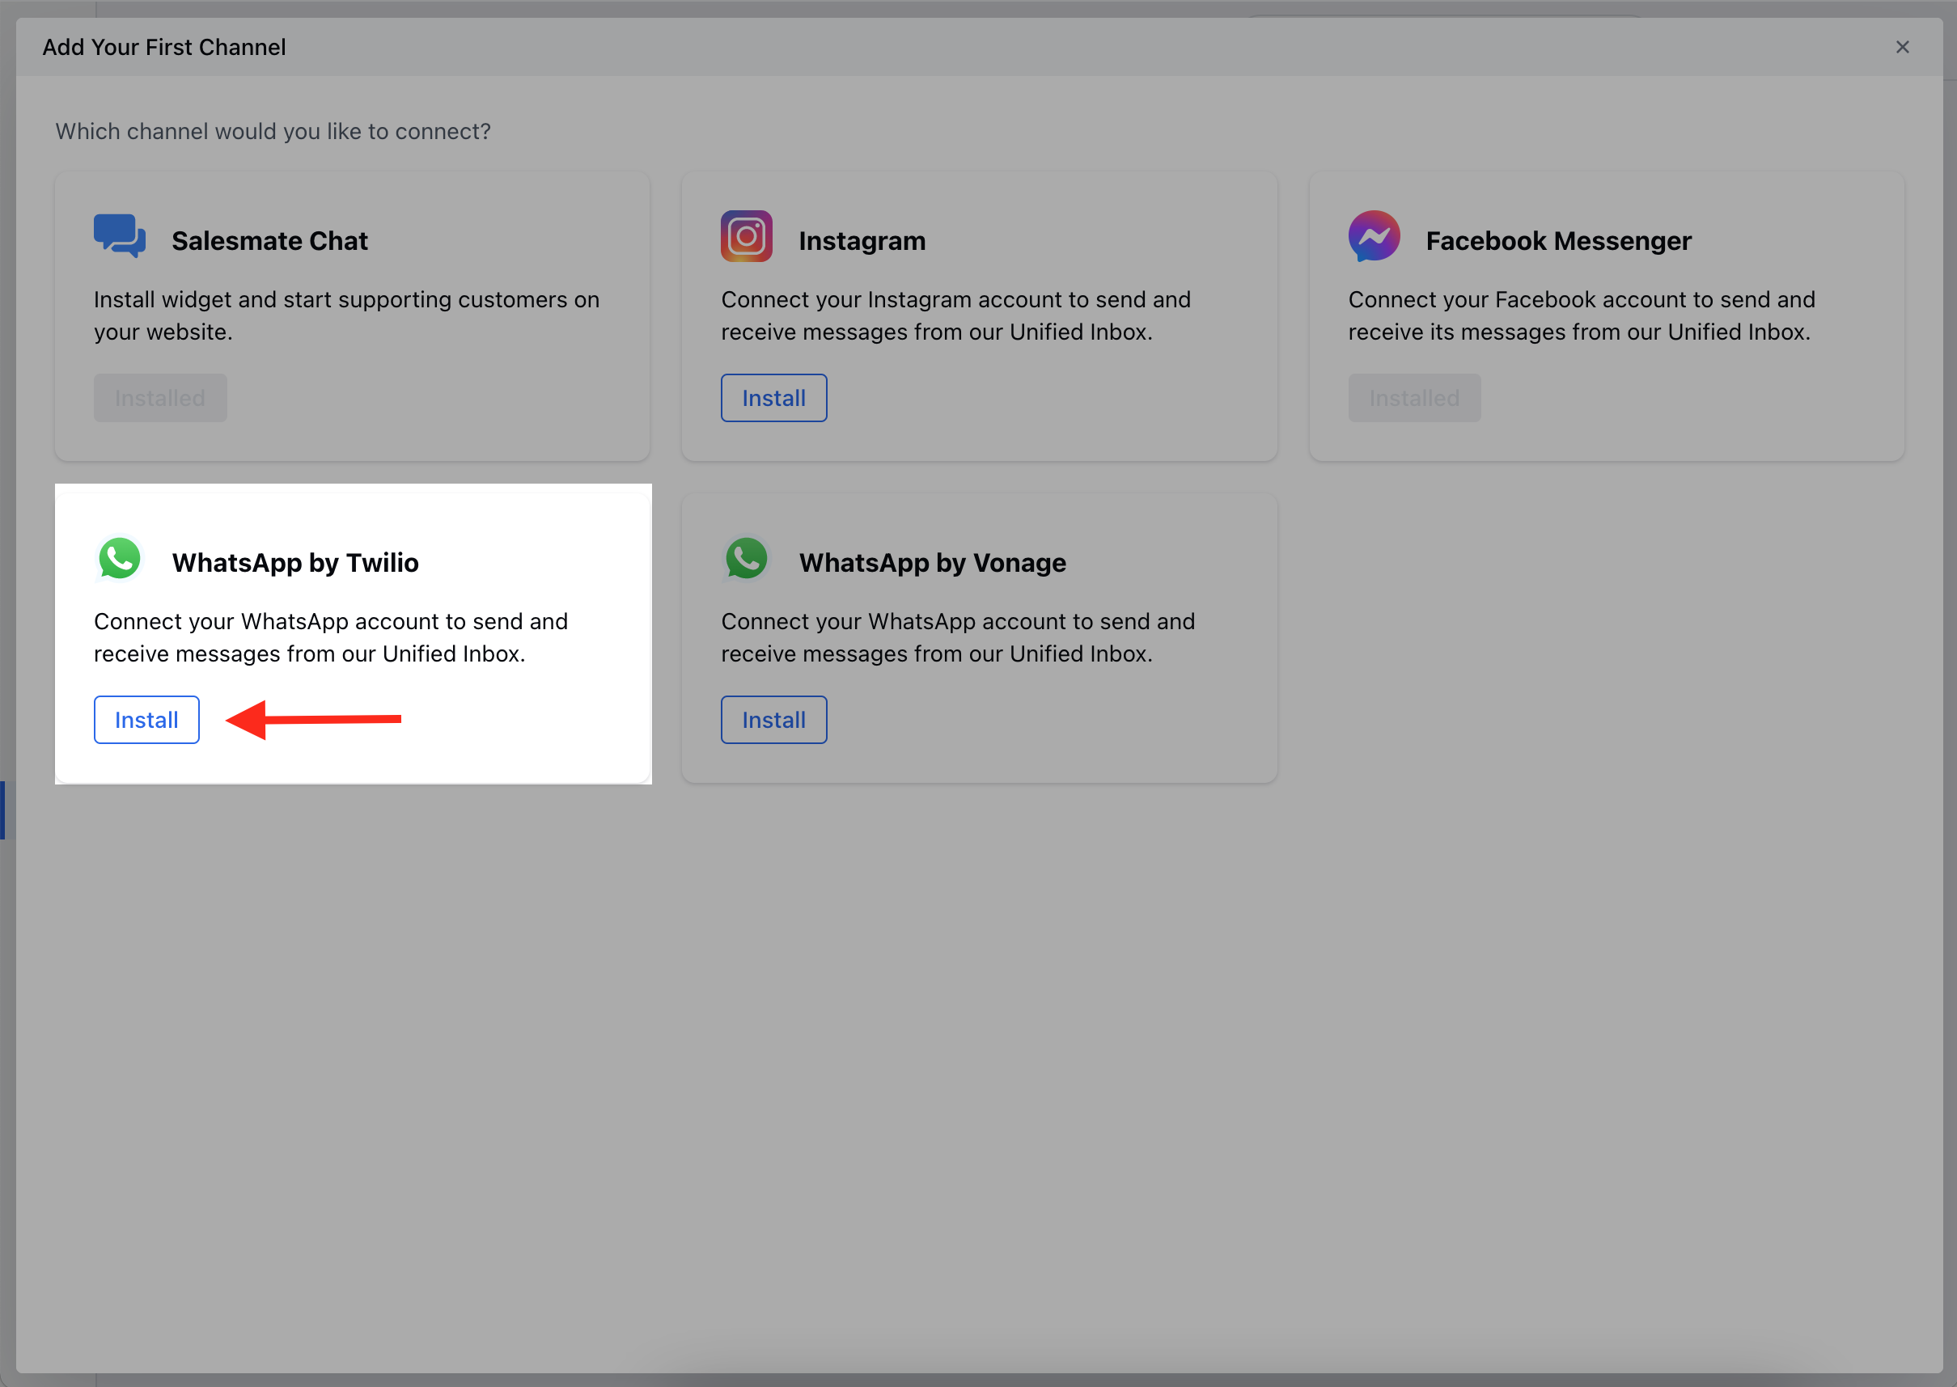Click the WhatsApp by Twilio title

click(295, 563)
